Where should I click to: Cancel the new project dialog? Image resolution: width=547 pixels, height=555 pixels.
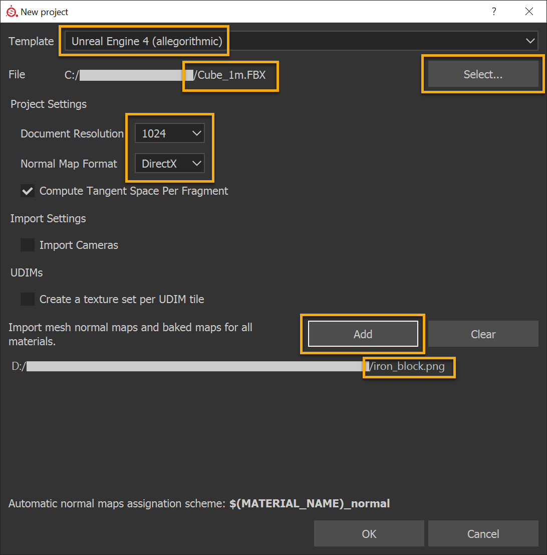(483, 534)
